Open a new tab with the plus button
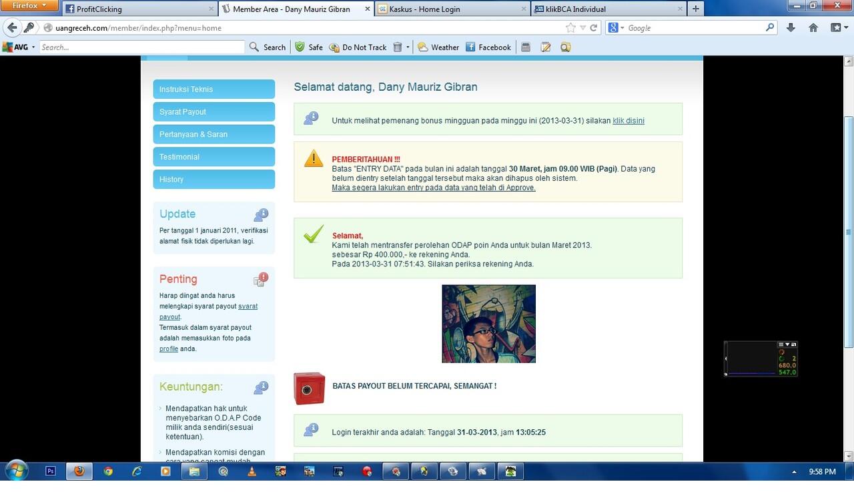Image resolution: width=854 pixels, height=500 pixels. [x=696, y=9]
